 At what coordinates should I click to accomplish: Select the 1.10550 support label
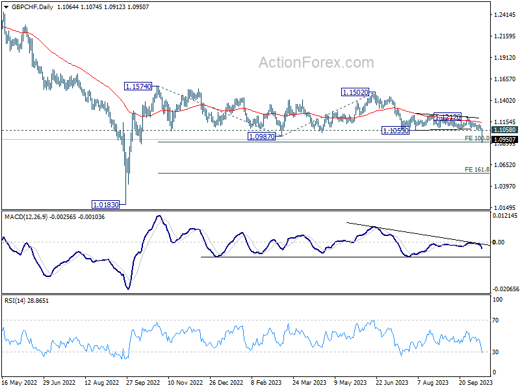[x=396, y=131]
